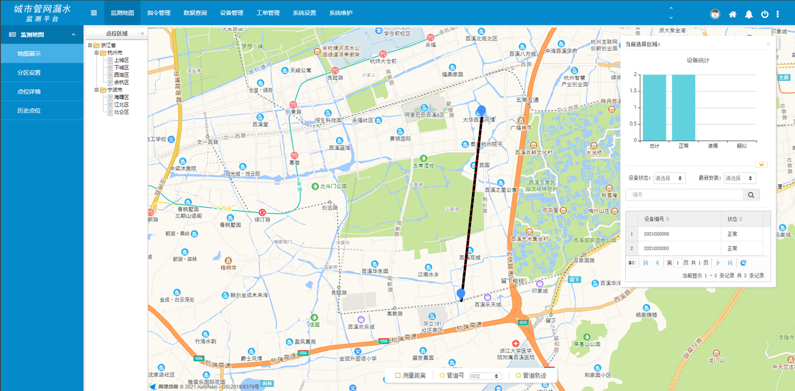Select 余杭区 in region tree

(121, 82)
